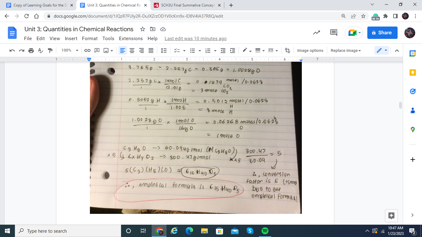Open Google Keep in side panel

(x=412, y=73)
